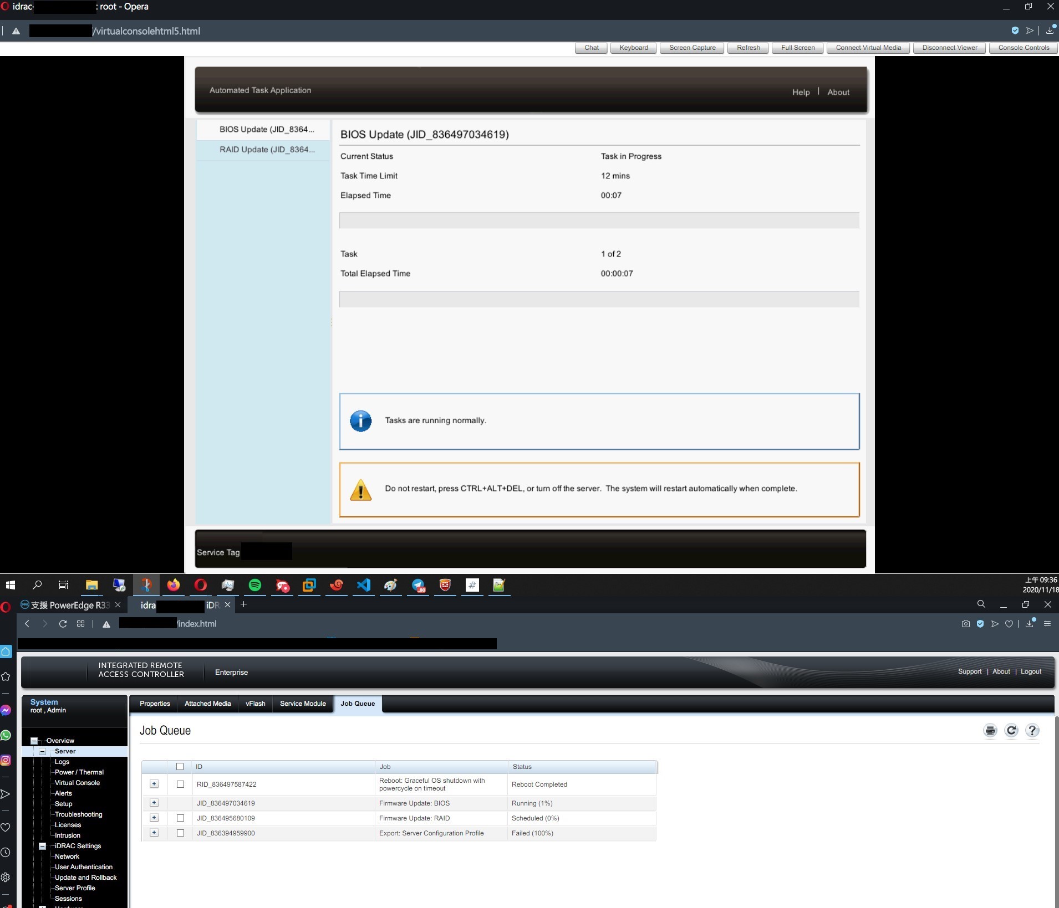Collapse the Overview tree node
The height and width of the screenshot is (908, 1059).
coord(34,741)
